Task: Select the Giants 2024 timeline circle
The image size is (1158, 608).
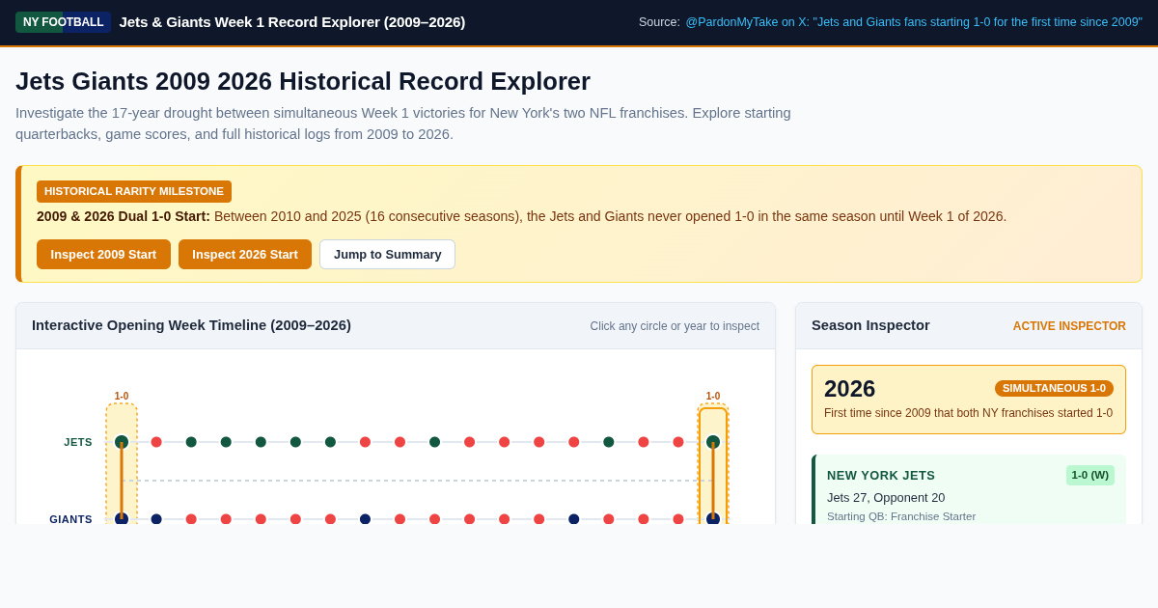Action: (643, 519)
